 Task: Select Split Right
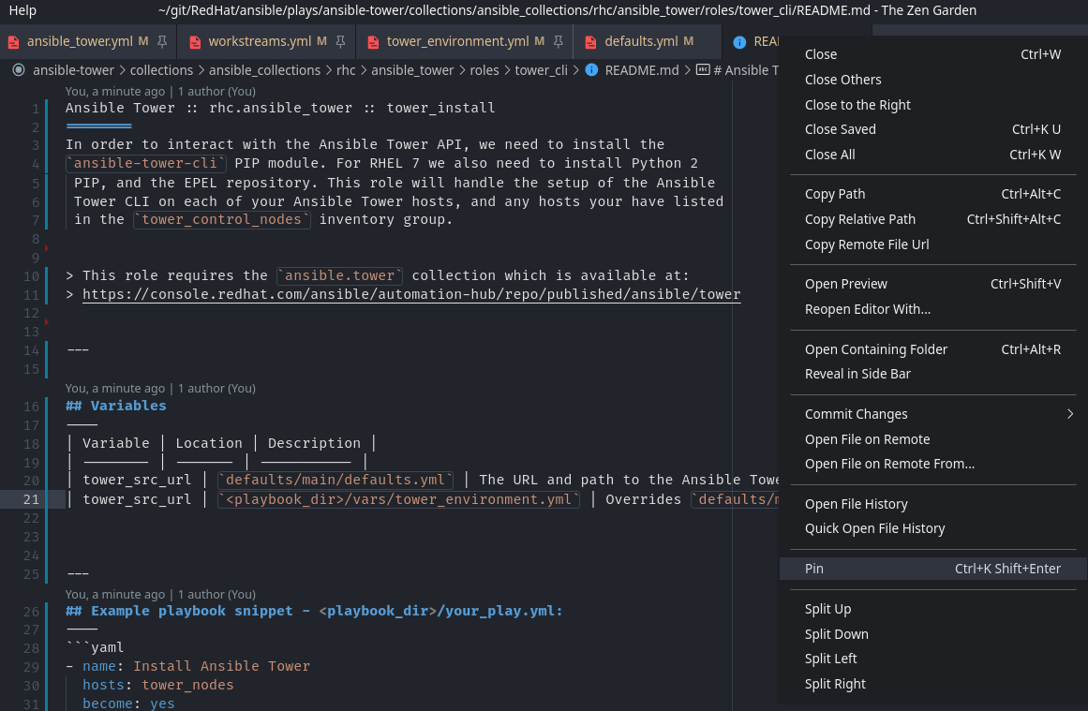pyautogui.click(x=932, y=684)
